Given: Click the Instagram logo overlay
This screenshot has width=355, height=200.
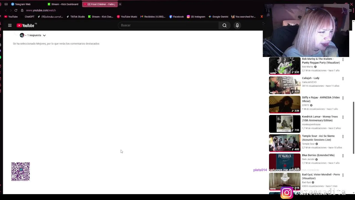Looking at the screenshot, I should click(287, 192).
